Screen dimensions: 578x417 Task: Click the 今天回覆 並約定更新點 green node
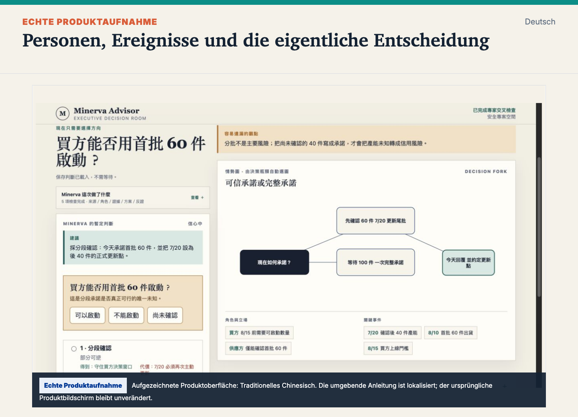pos(468,263)
